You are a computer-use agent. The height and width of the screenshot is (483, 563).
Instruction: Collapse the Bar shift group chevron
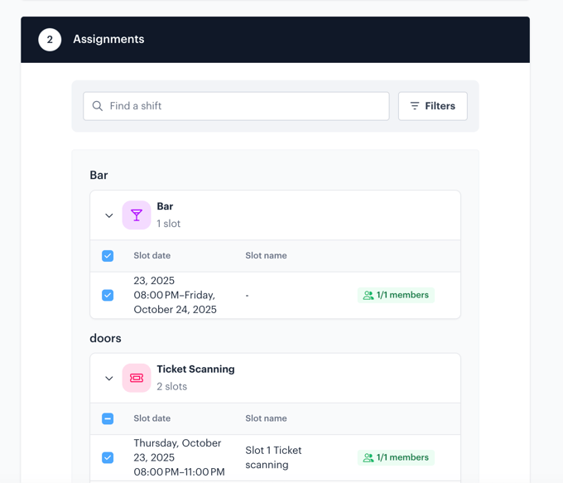click(108, 215)
